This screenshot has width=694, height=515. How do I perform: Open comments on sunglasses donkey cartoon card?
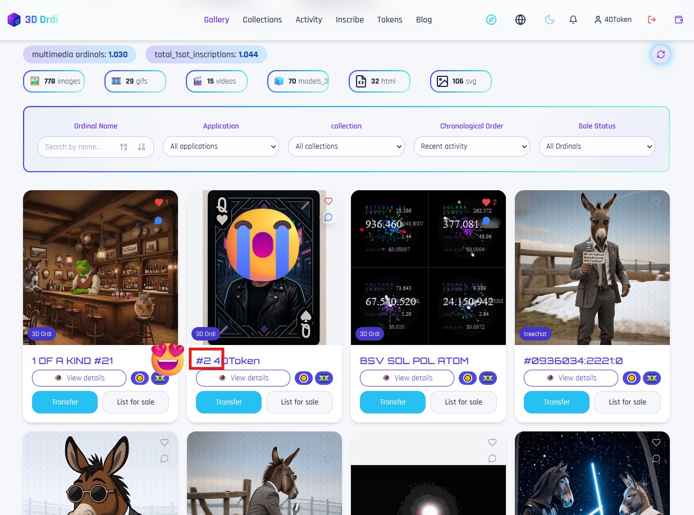tap(165, 458)
